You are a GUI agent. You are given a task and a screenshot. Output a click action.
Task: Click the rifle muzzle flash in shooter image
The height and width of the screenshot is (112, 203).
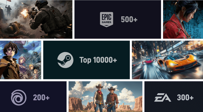click(24, 13)
